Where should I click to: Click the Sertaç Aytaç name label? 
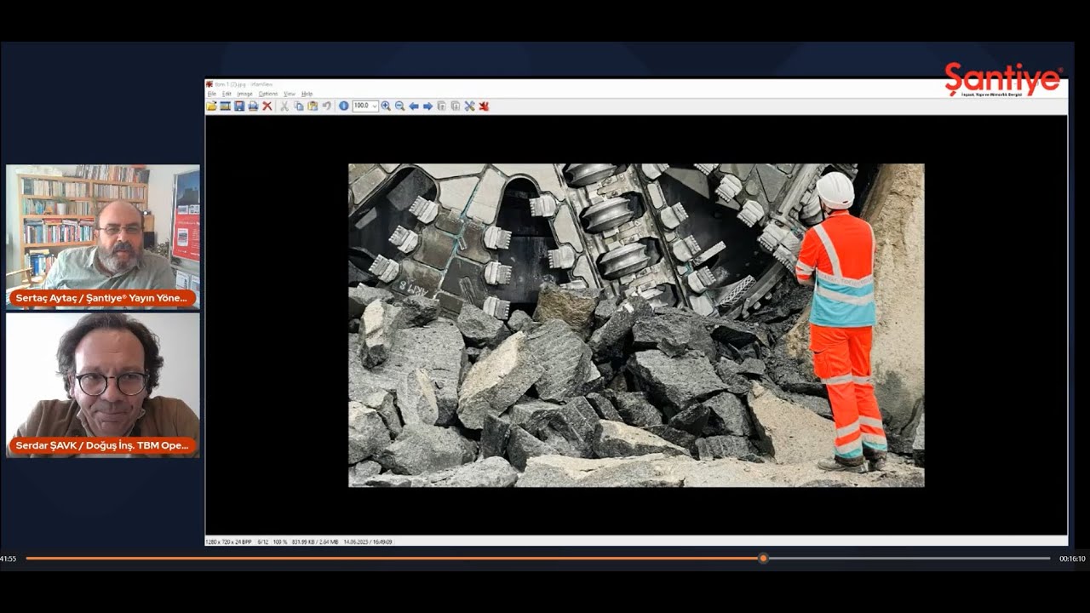(x=102, y=298)
